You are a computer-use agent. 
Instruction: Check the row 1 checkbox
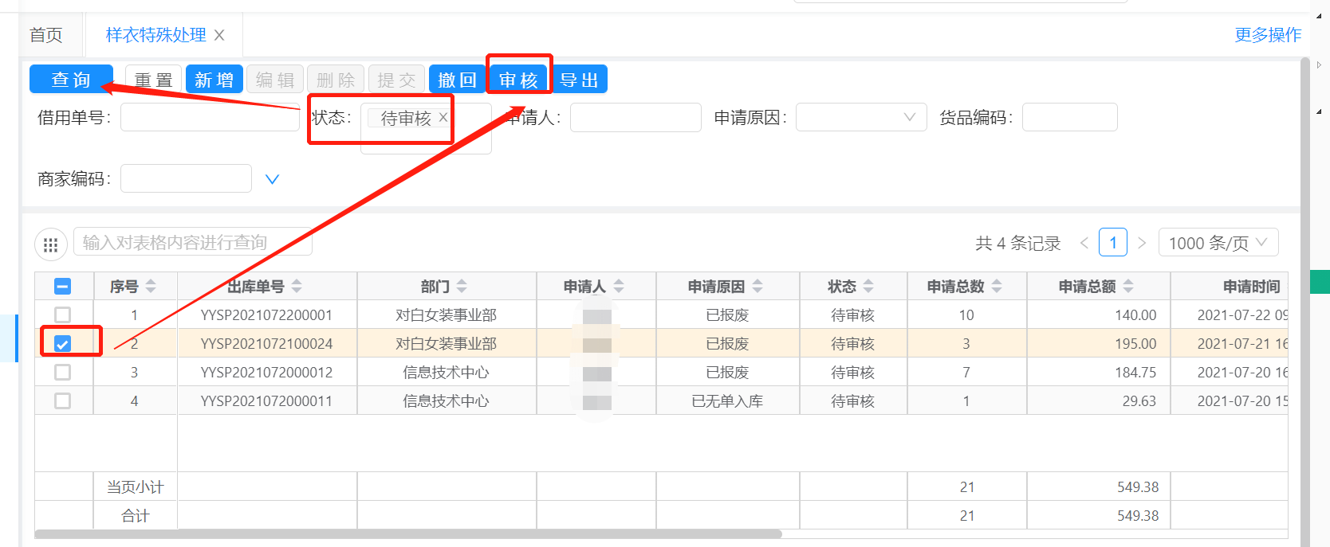[x=62, y=315]
